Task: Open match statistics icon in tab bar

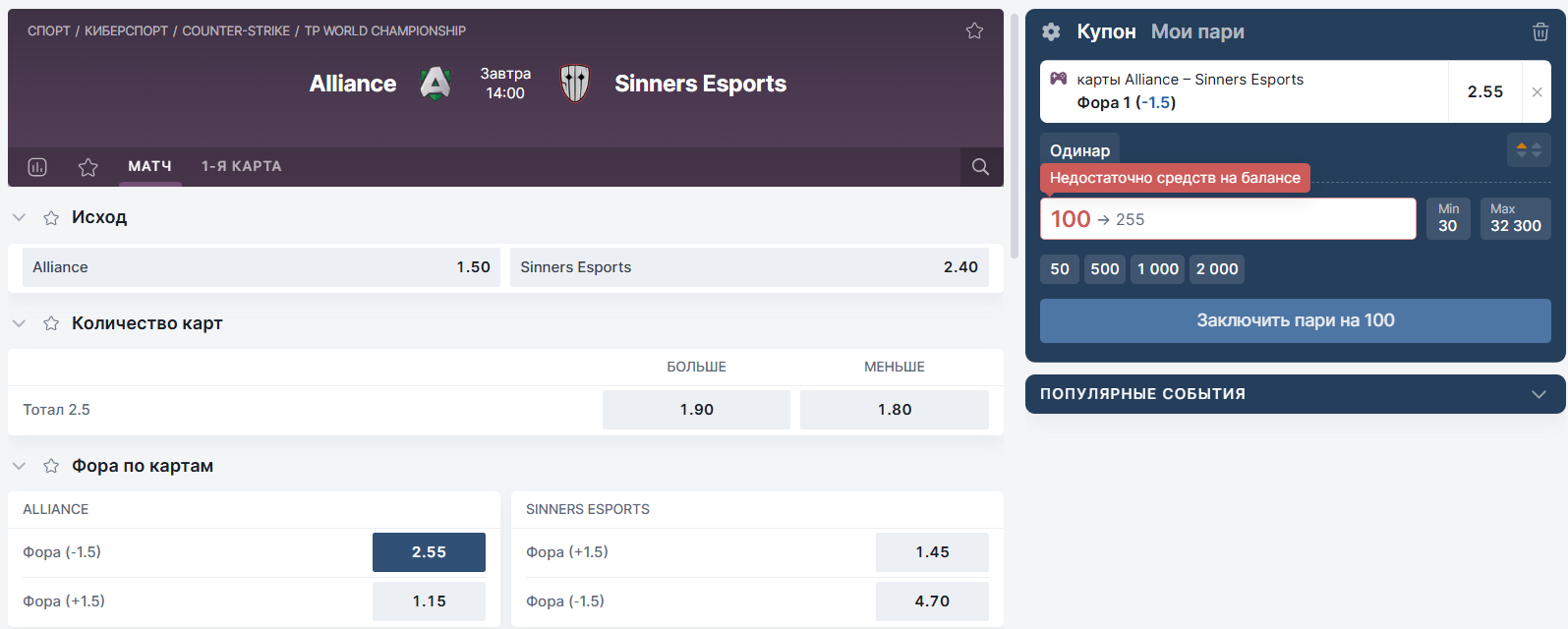Action: coord(37,167)
